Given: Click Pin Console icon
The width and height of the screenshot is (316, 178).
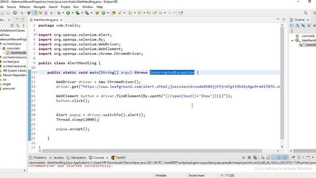Looking at the screenshot, I should [293, 157].
